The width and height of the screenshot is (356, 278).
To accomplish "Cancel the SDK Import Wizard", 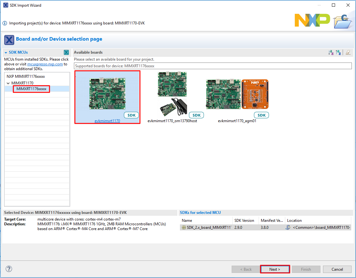I will click(337, 269).
